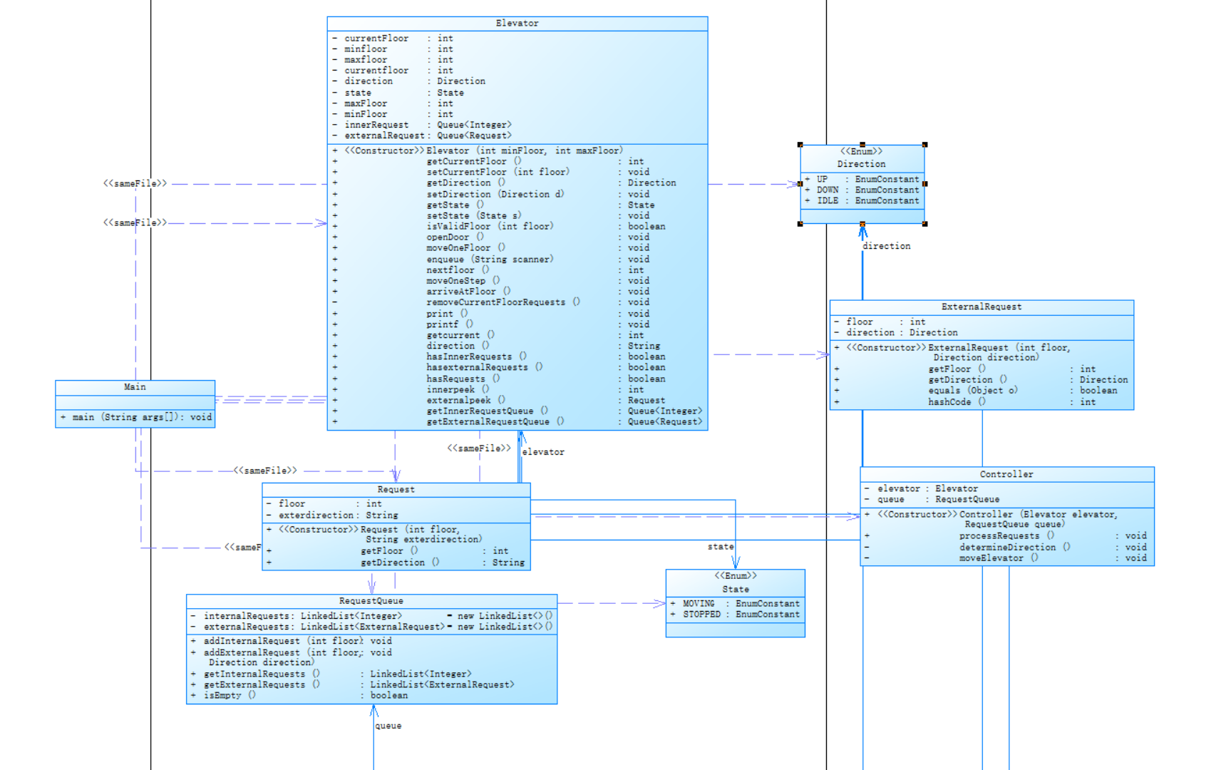Viewport: 1226px width, 770px height.
Task: Select the externalRequest attribute in Elevator
Action: 422,135
